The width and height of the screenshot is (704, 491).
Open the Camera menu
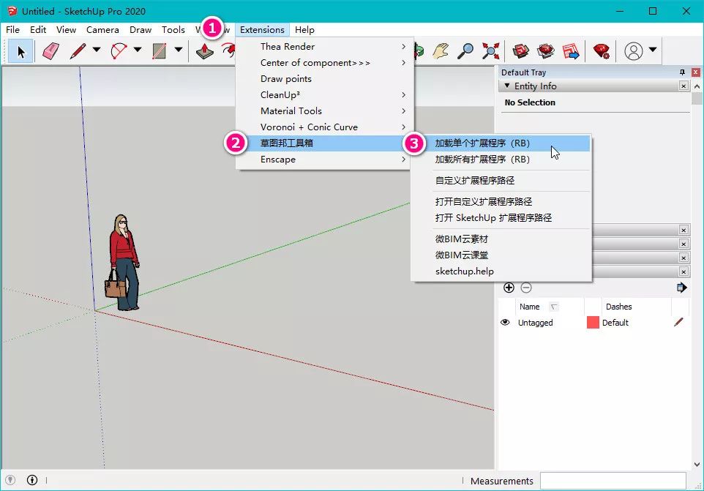[102, 29]
